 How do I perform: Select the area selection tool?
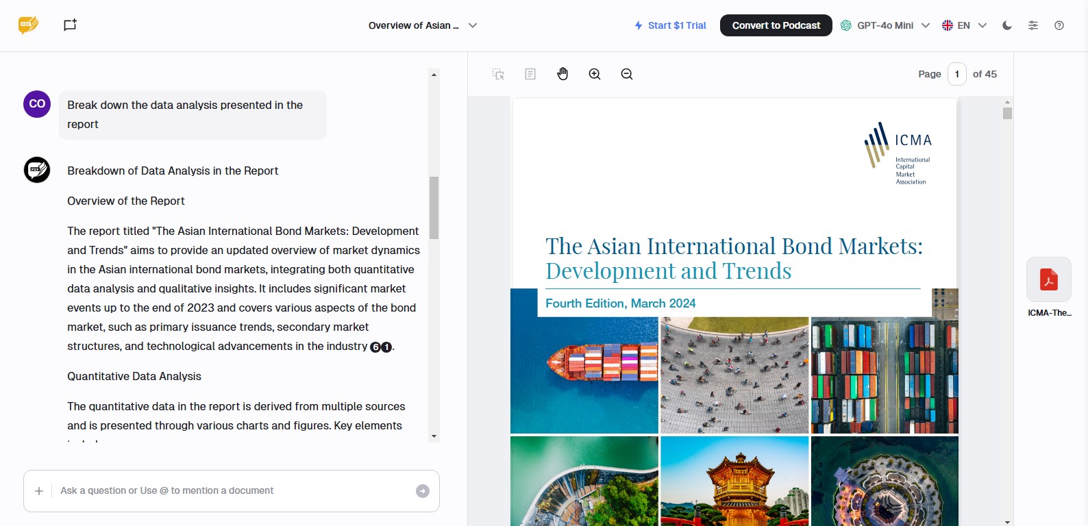point(498,74)
